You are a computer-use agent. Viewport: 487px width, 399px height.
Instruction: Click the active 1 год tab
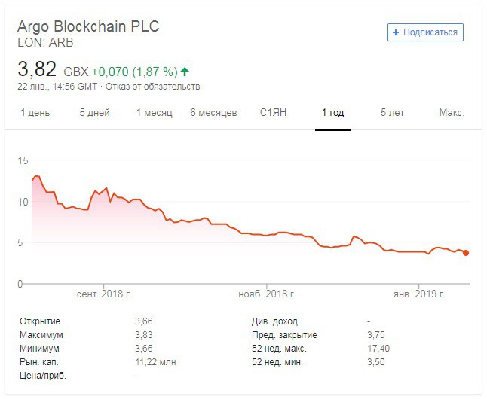click(x=332, y=113)
